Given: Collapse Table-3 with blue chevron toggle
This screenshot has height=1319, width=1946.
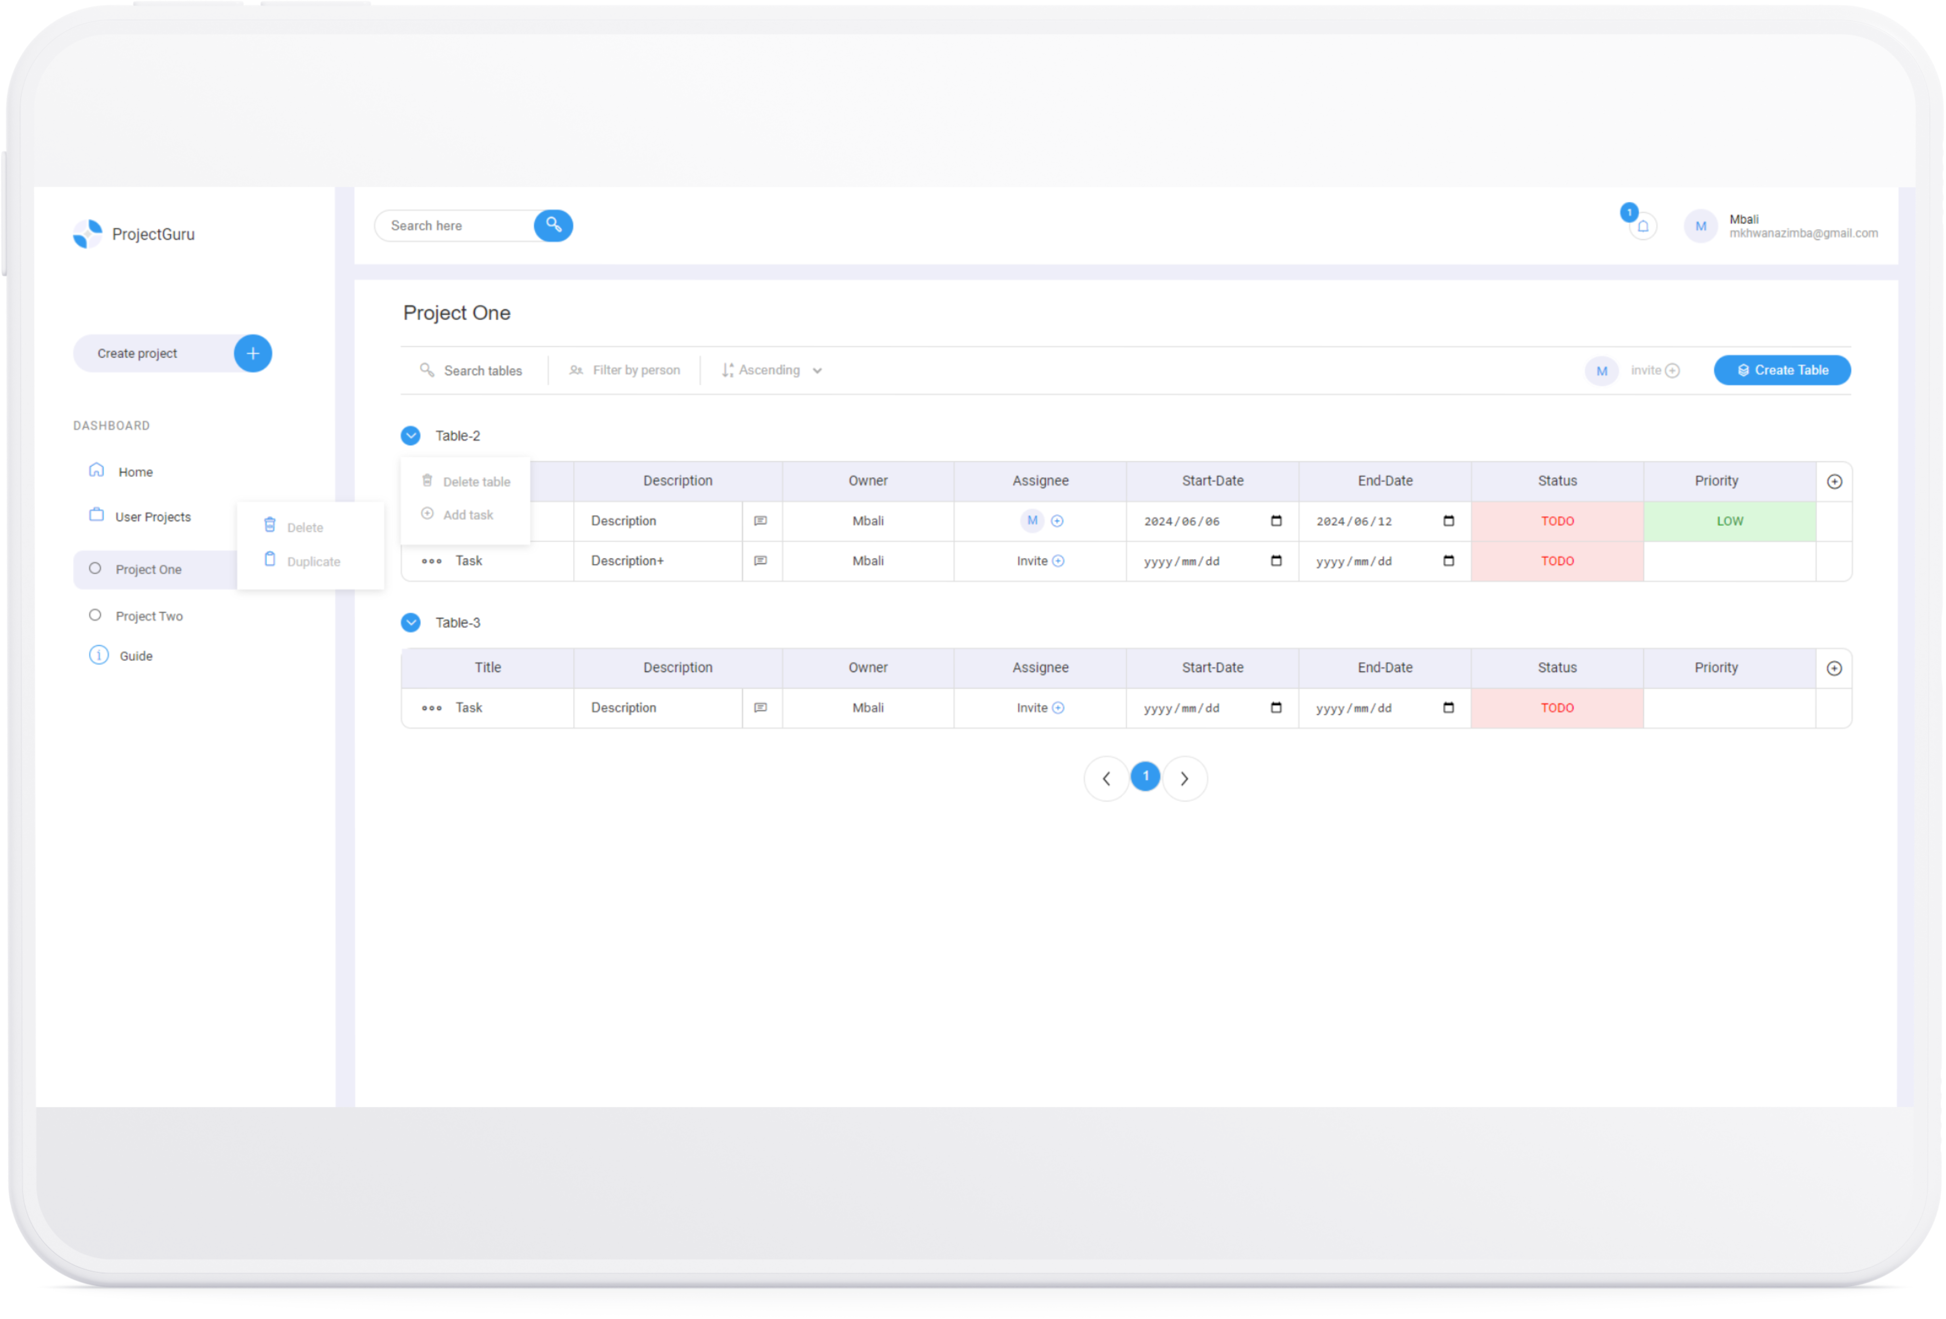Looking at the screenshot, I should pyautogui.click(x=410, y=622).
